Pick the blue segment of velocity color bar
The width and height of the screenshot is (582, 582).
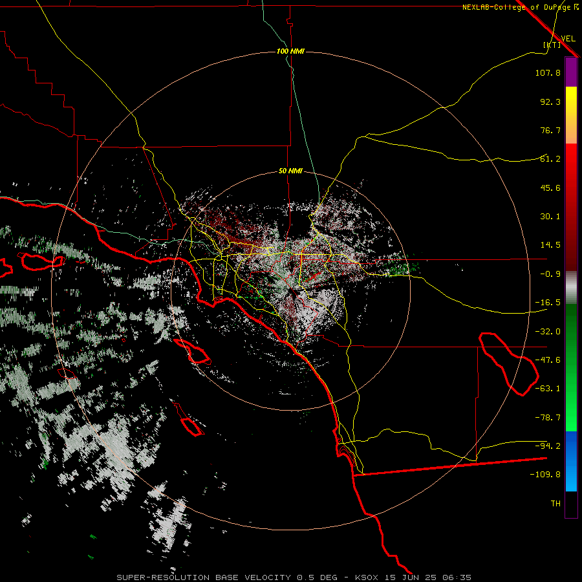click(x=571, y=461)
